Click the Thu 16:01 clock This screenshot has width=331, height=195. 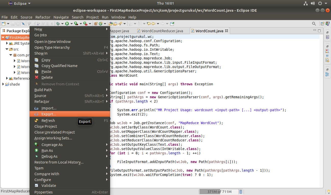165,3
